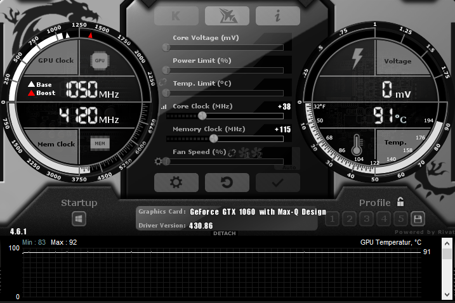
Task: Click the MEM chip icon in the clock gauge
Action: (100, 143)
